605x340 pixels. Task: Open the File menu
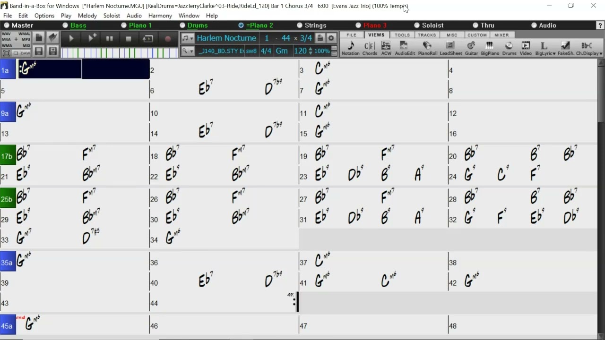point(8,16)
